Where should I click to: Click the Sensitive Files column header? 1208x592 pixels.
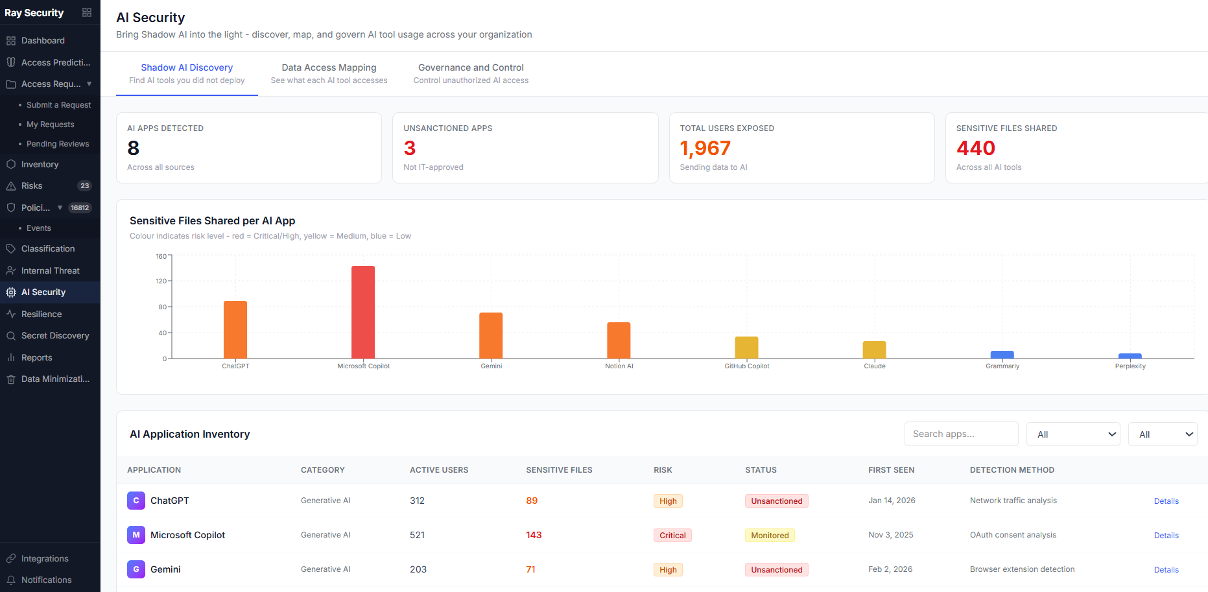[x=559, y=470]
